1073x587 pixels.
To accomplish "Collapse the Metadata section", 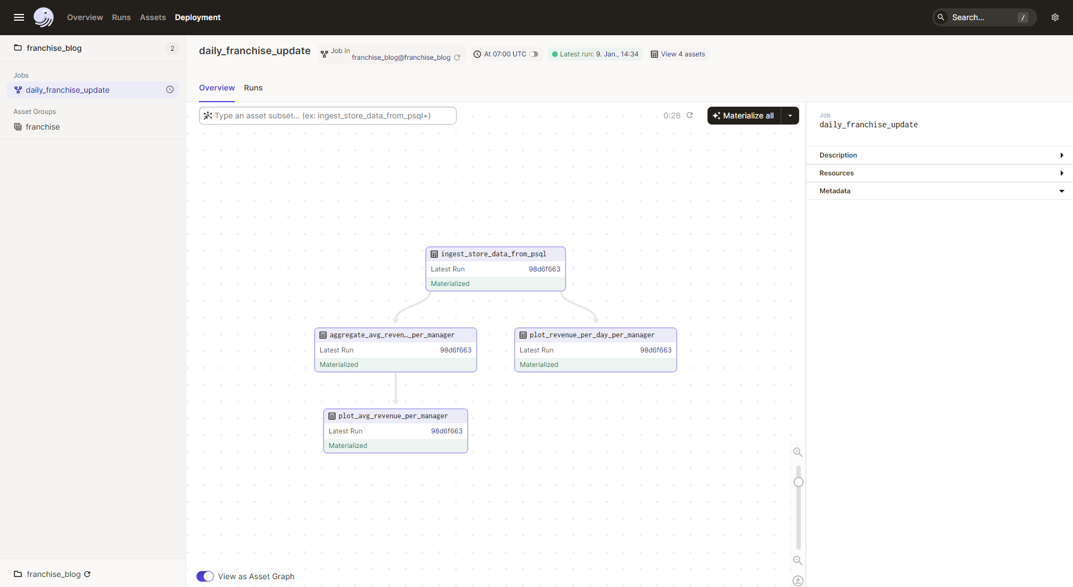I will click(939, 191).
